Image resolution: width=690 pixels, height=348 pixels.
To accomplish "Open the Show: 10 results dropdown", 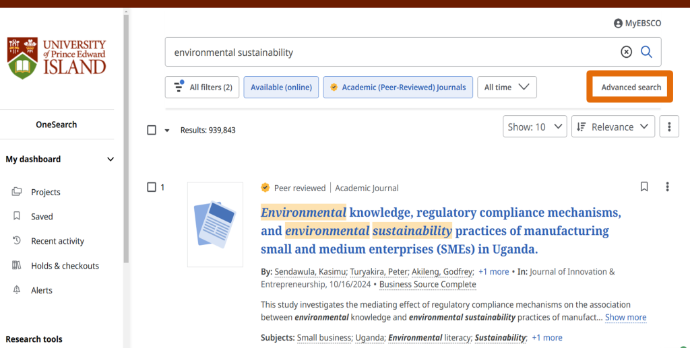I will (x=535, y=127).
